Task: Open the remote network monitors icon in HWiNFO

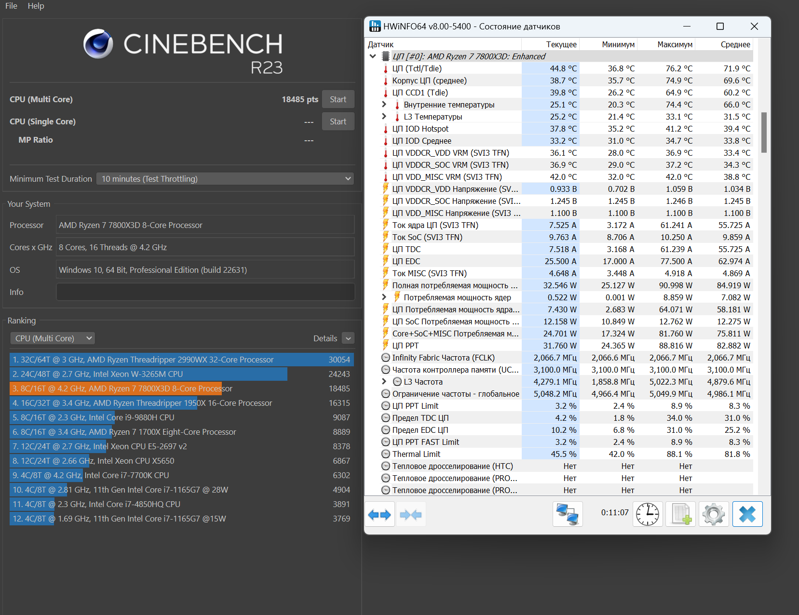Action: pyautogui.click(x=568, y=514)
